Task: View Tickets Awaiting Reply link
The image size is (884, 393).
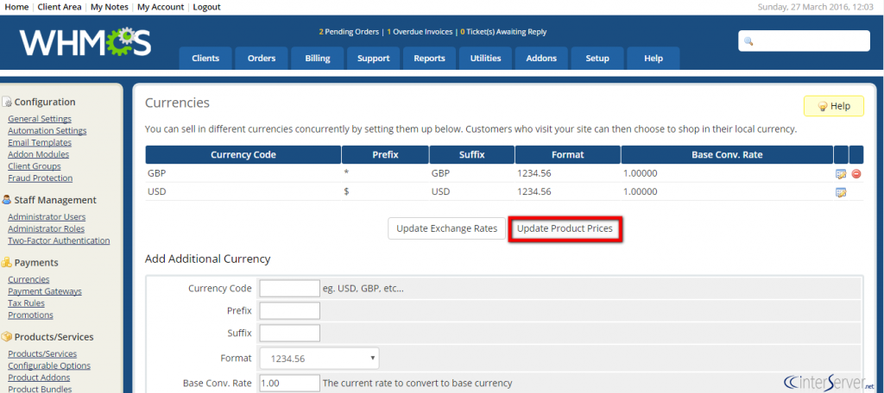Action: click(503, 32)
